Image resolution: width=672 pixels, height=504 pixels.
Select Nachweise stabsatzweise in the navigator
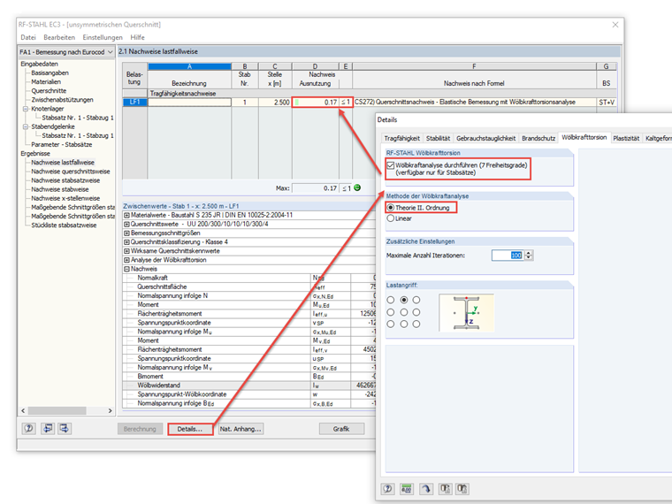(65, 180)
